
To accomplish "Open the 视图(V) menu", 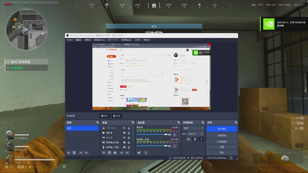I will tap(88, 40).
